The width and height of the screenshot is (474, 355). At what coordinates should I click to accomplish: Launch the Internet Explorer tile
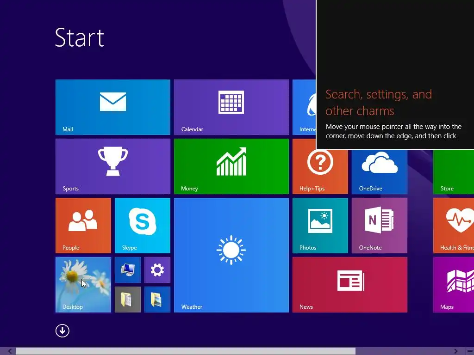coord(304,107)
